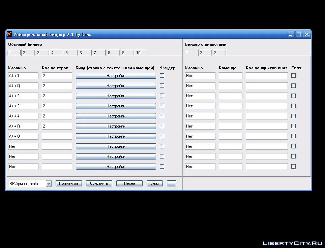
Task: Open Настройки for the Alt + O bind
Action: pyautogui.click(x=116, y=136)
